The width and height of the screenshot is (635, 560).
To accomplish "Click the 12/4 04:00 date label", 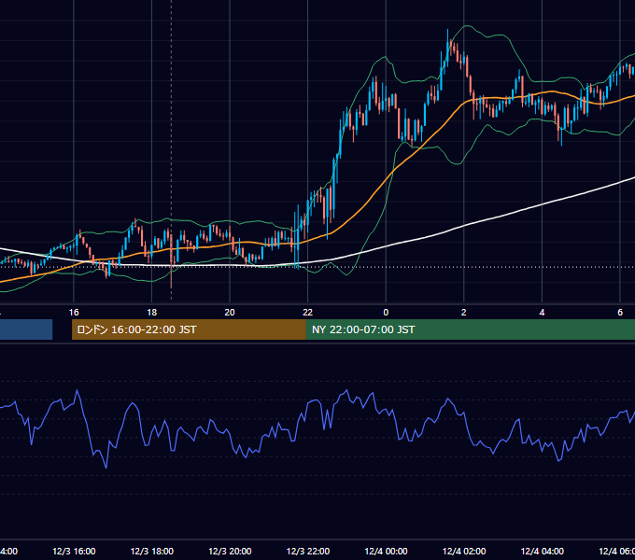I will 543,551.
